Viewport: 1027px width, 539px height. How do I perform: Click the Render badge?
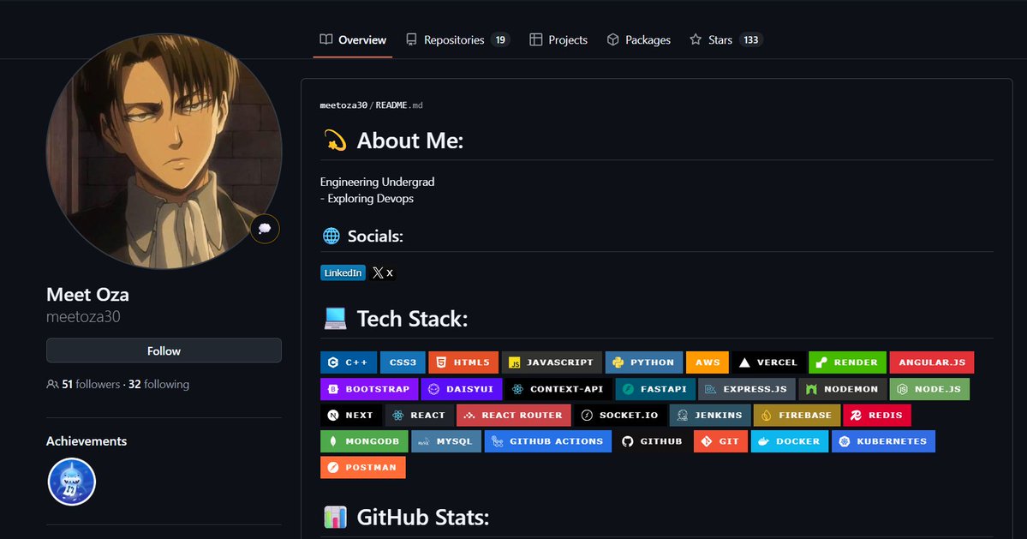(x=847, y=362)
